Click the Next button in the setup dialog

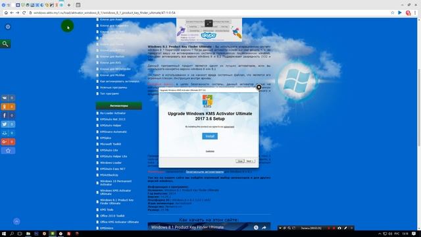pos(250,161)
